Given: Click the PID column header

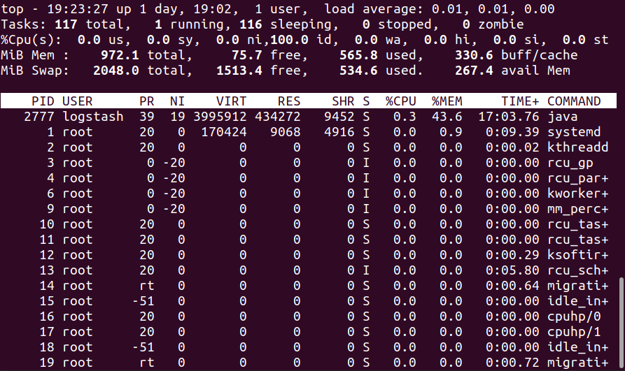Looking at the screenshot, I should [43, 101].
